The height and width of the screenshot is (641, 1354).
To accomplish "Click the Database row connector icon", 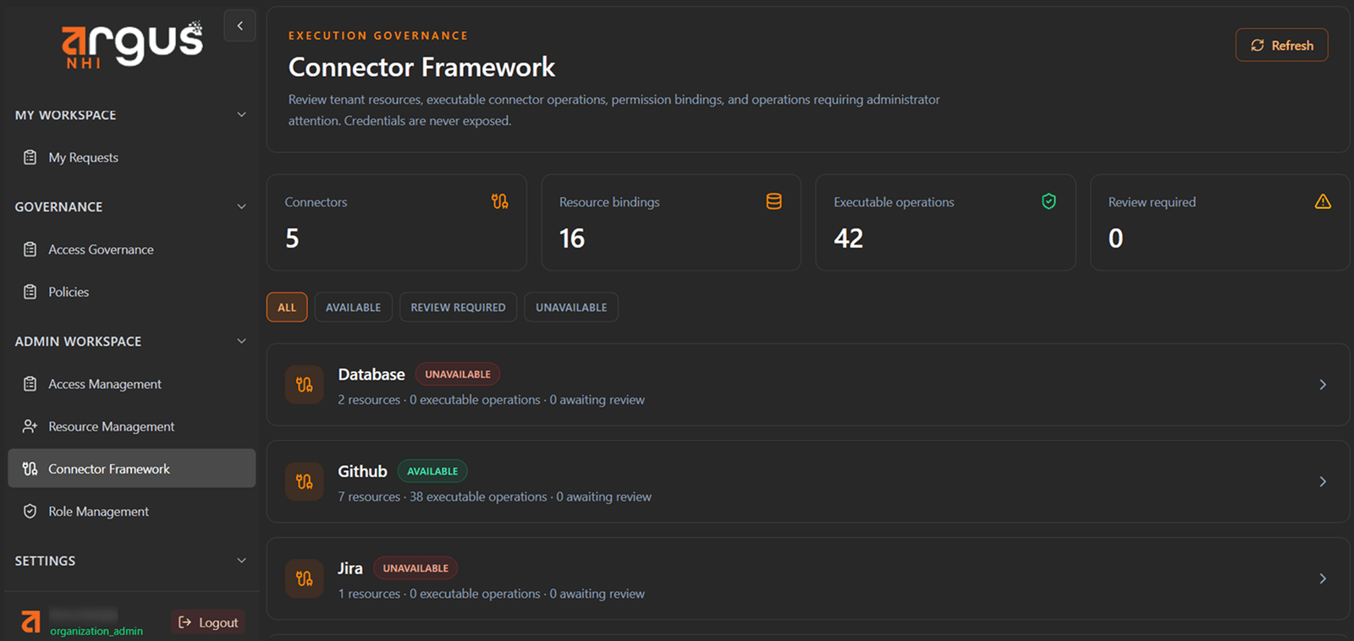I will (305, 385).
